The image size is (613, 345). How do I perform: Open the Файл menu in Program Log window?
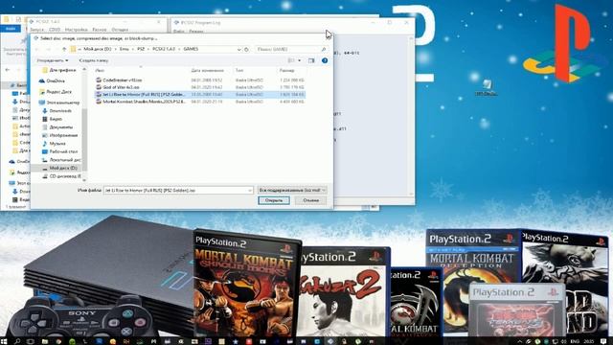(x=179, y=31)
